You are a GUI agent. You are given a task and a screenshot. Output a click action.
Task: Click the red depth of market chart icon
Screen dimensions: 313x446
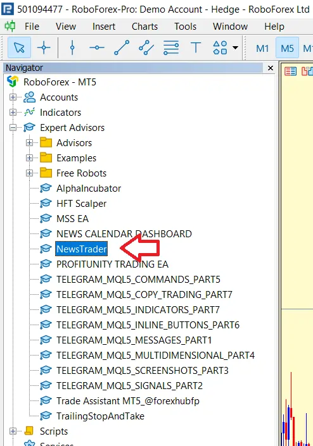(x=290, y=71)
